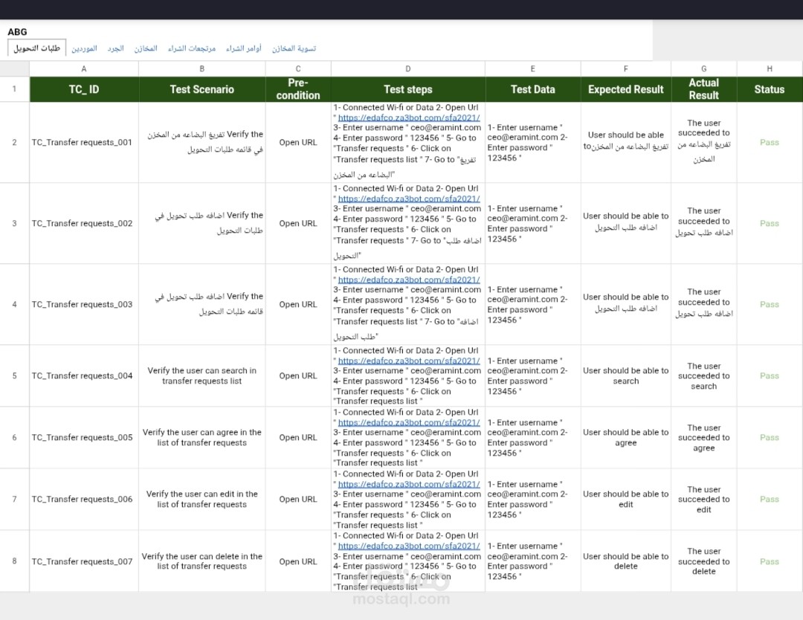
Task: Select cell TC_Transfer requests_003
Action: coord(84,304)
